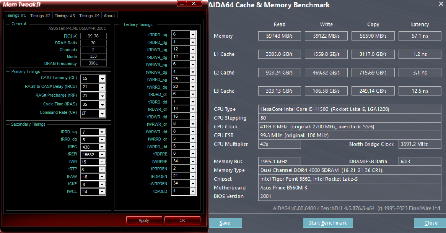Click L3 Cache Latency value 12.5 ns
The image size is (446, 233).
420,91
